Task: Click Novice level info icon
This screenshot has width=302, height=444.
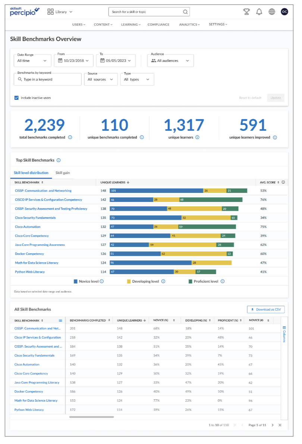Action: pos(102,282)
